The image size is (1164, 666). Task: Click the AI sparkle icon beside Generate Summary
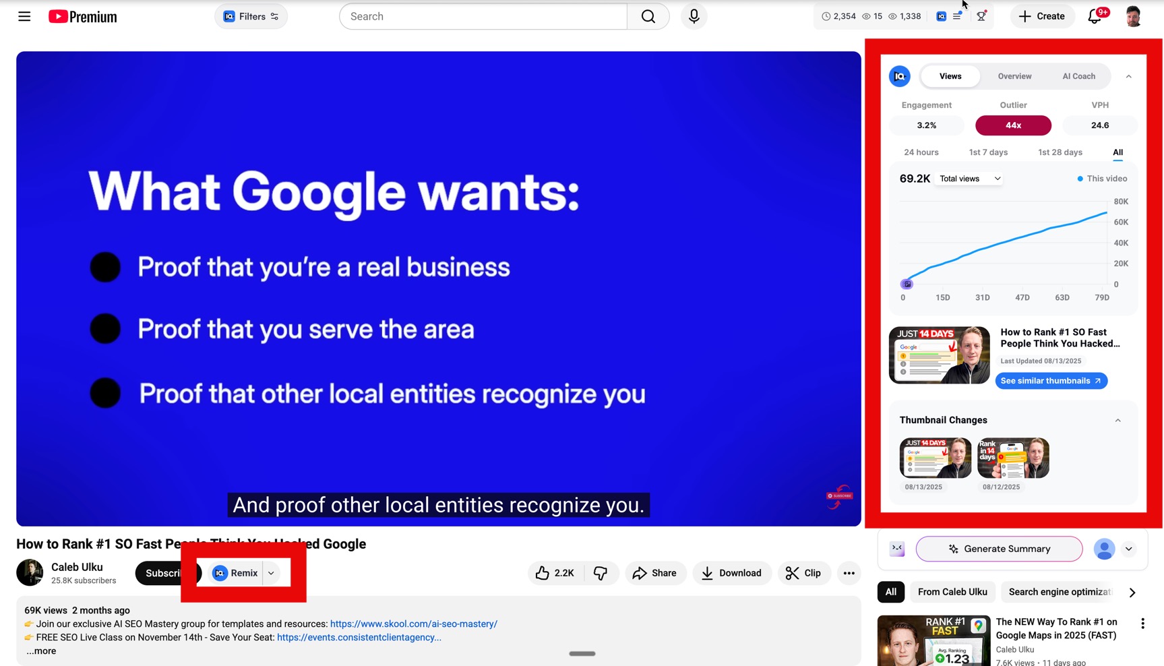953,549
